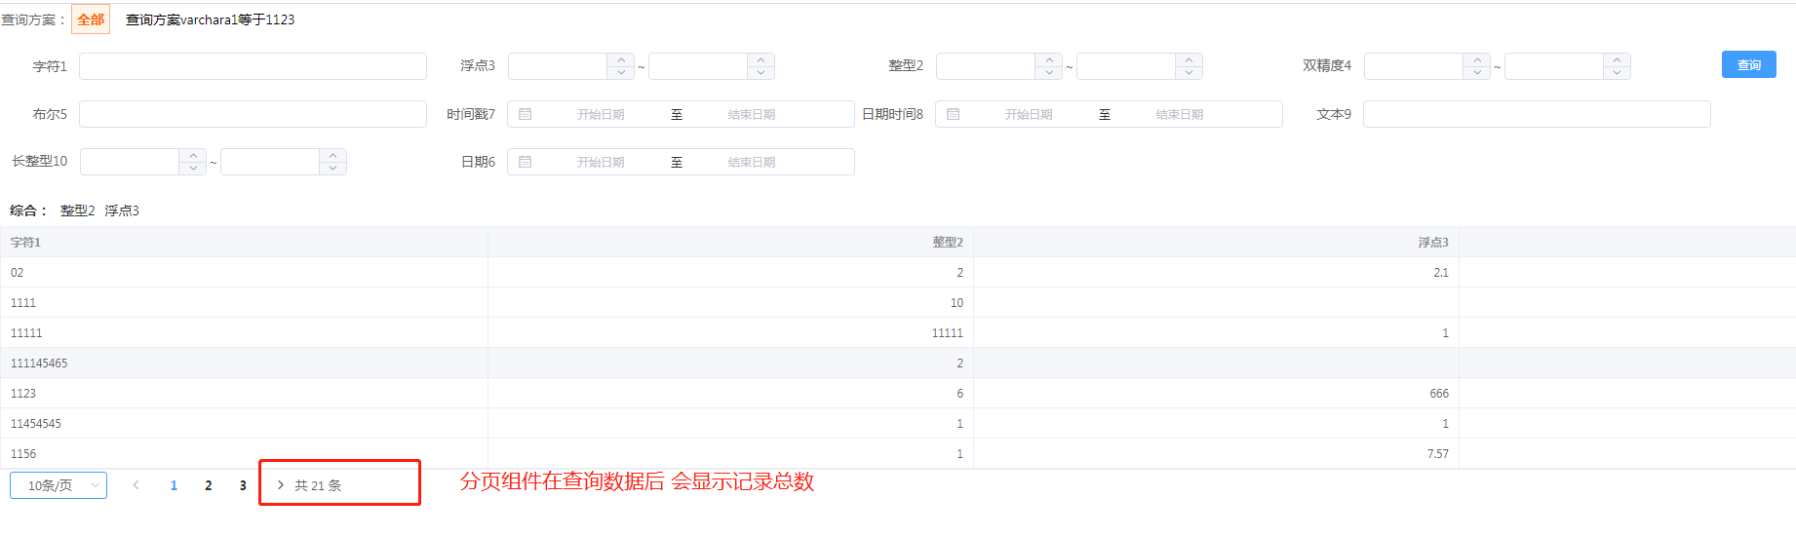Click calendar icon in 日期时间8 field
This screenshot has height=536, width=1796.
(954, 114)
